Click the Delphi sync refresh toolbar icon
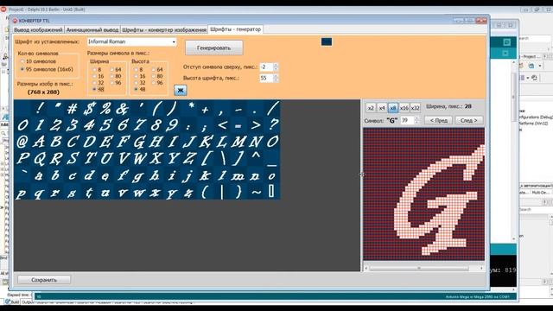553x311 pixels. [x=534, y=78]
